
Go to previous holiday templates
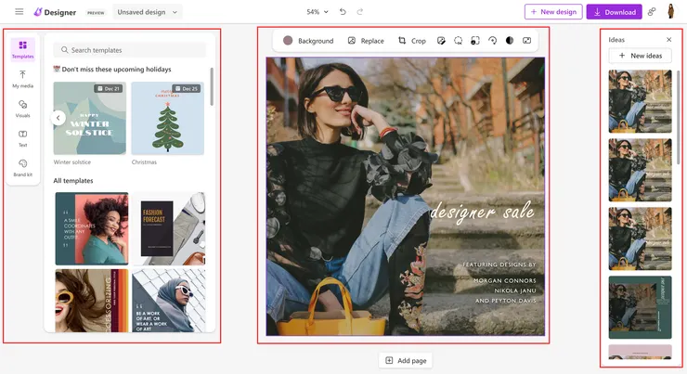[x=58, y=118]
